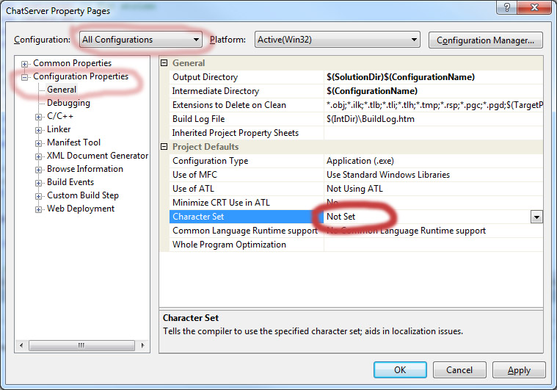Image resolution: width=557 pixels, height=390 pixels.
Task: Expand Common Properties node
Action: pyautogui.click(x=26, y=63)
